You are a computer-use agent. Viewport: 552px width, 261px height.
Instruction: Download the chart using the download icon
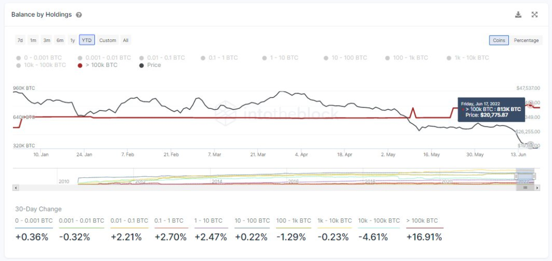tap(518, 15)
